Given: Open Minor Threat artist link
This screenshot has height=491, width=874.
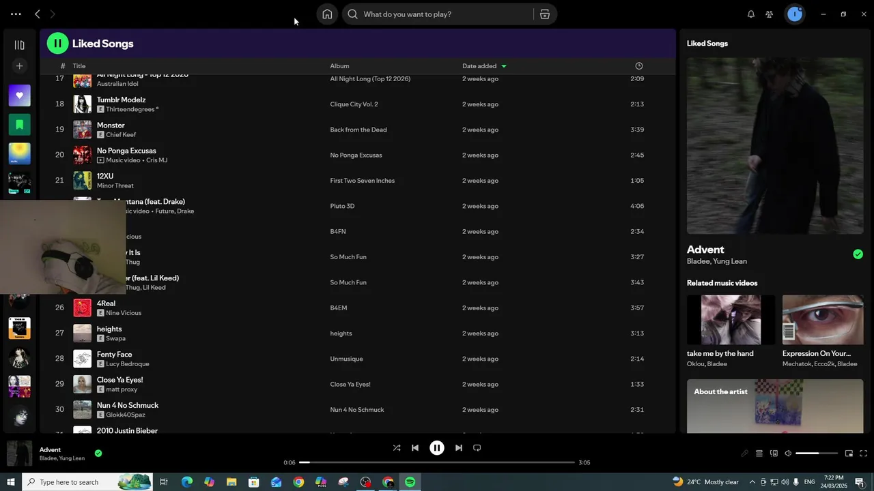Looking at the screenshot, I should (x=115, y=185).
